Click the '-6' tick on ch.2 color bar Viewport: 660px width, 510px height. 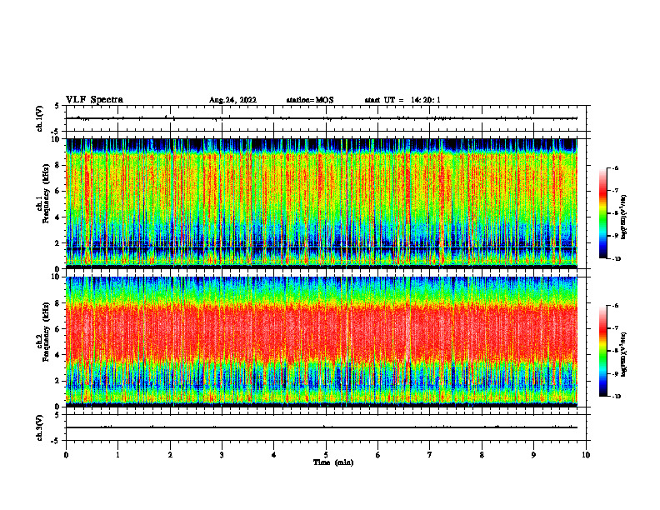(615, 306)
